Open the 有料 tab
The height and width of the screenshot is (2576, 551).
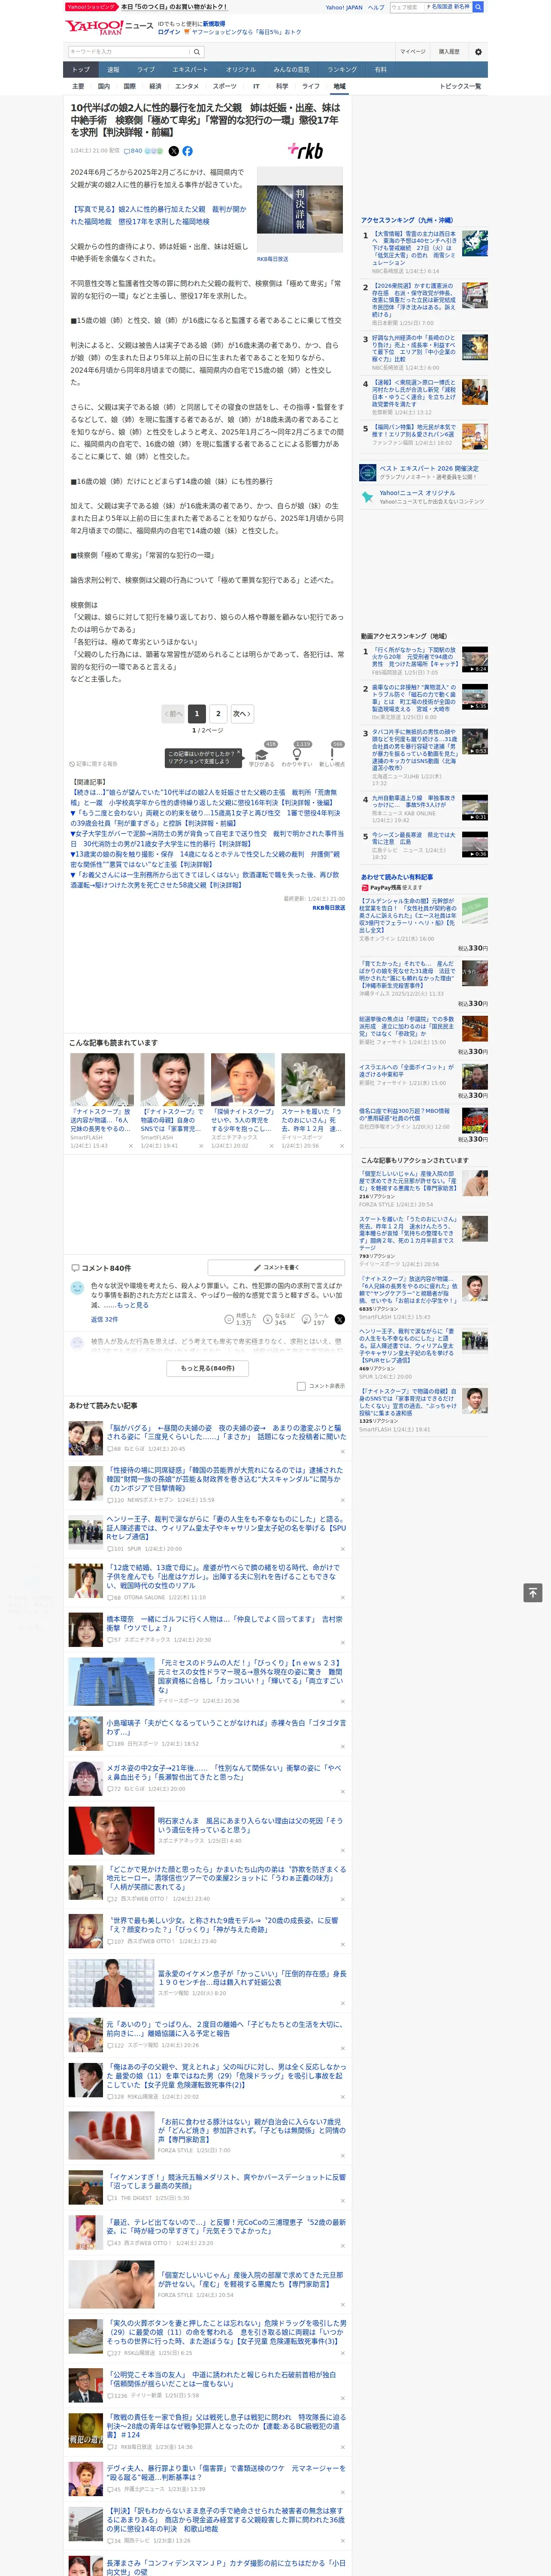click(x=380, y=70)
